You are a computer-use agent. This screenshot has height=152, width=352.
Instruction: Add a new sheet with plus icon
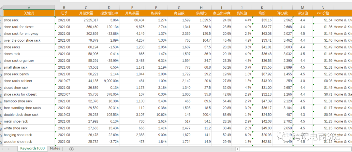click(71, 149)
